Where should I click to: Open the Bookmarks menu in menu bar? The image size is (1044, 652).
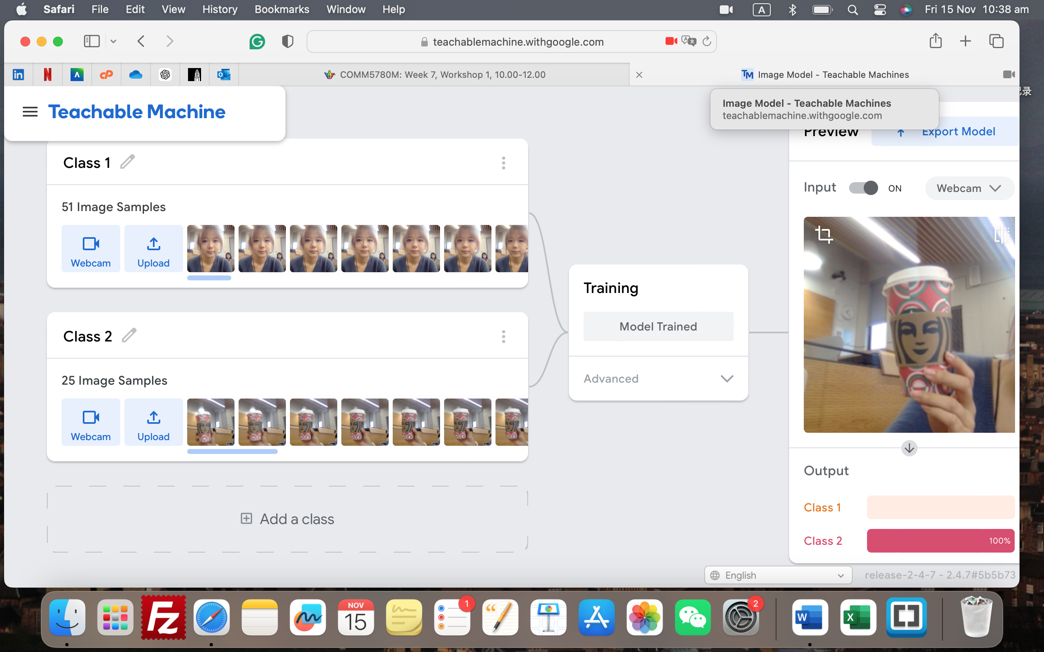[282, 9]
